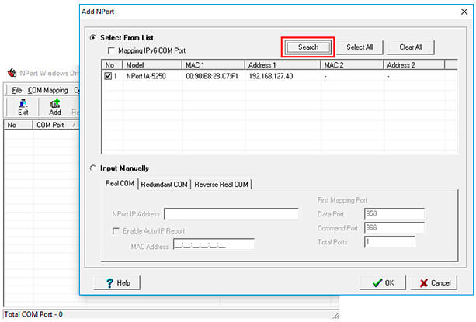Viewport: 476px width, 322px height.
Task: Click the MAC '00:90:E8:2B:C7:F1' cell
Action: click(212, 76)
